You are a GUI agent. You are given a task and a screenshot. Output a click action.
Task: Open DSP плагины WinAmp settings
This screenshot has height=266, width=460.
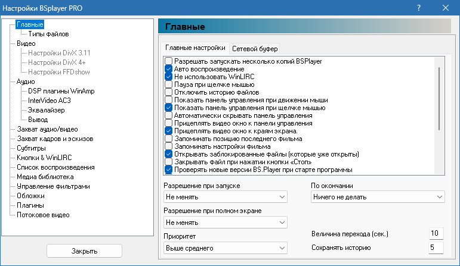(61, 91)
